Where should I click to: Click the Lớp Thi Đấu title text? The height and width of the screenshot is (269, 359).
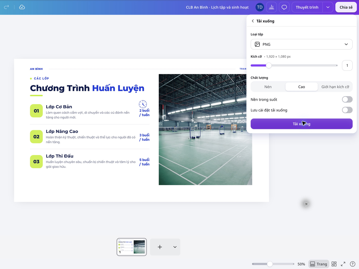[x=60, y=156]
